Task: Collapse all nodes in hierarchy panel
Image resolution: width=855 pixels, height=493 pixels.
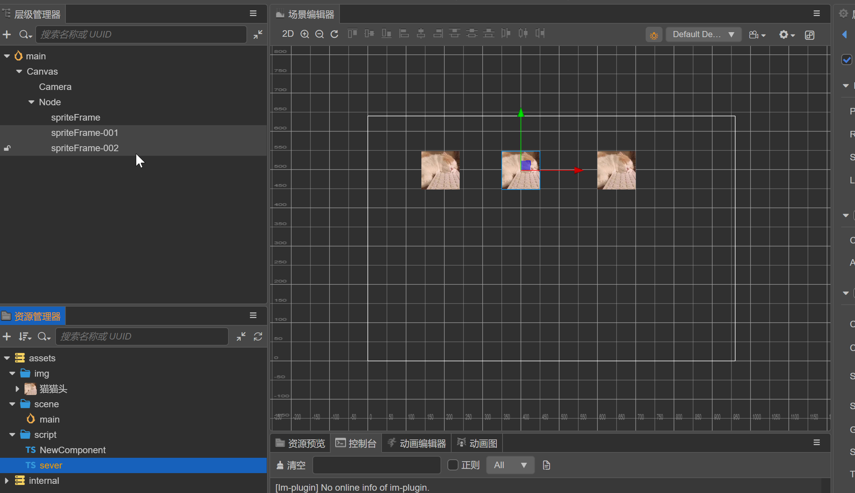Action: [258, 34]
